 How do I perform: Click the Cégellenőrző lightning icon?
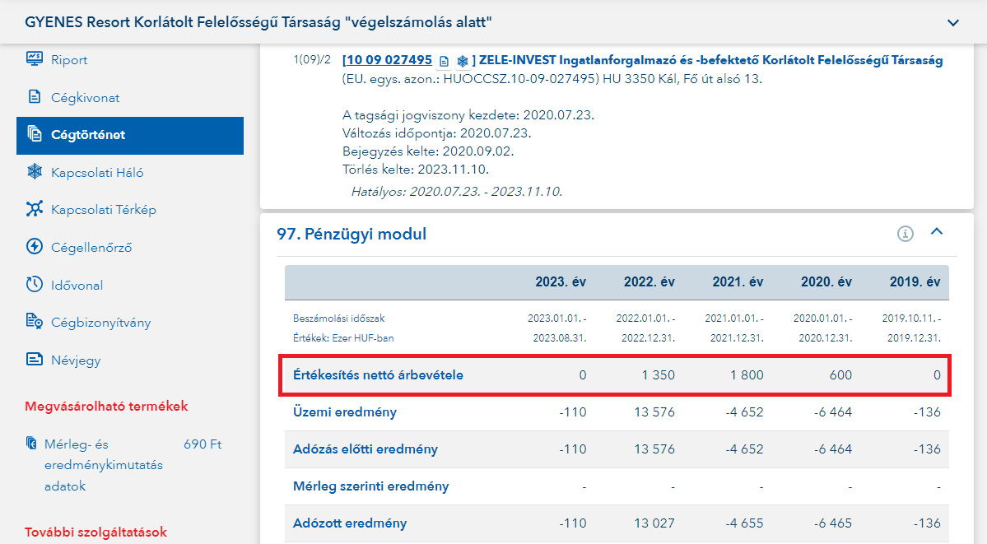click(35, 247)
